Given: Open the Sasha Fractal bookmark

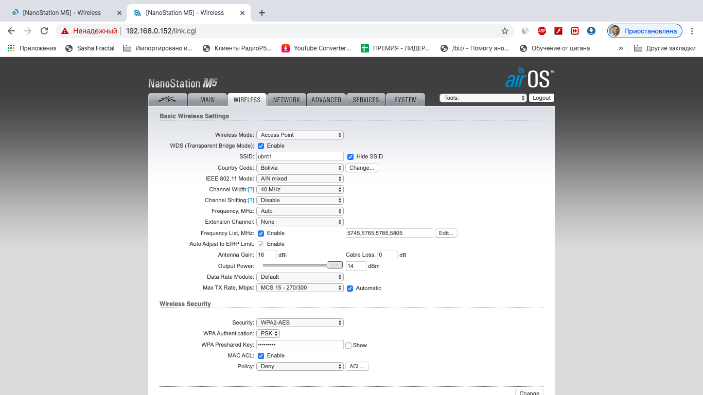Looking at the screenshot, I should (90, 48).
